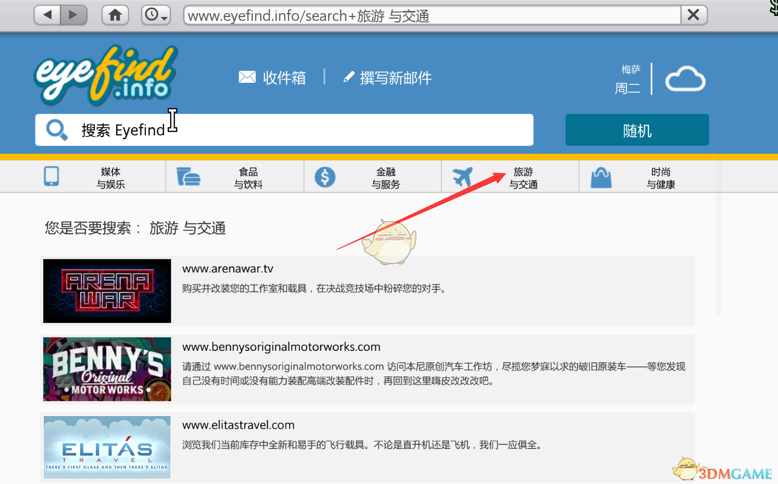Go forward with the browser forward arrow
Viewport: 778px width, 484px height.
pos(74,15)
